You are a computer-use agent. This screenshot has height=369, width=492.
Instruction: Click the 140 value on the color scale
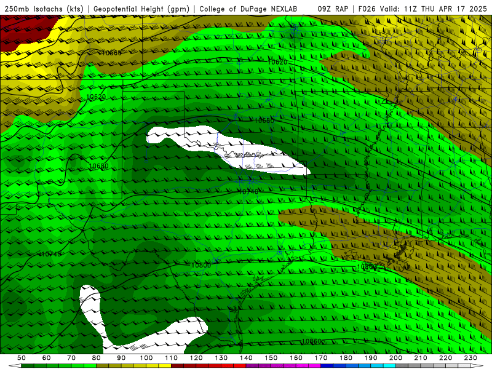[246, 358]
